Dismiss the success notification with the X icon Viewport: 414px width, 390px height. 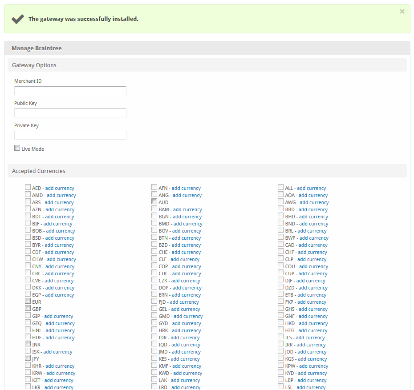point(402,12)
